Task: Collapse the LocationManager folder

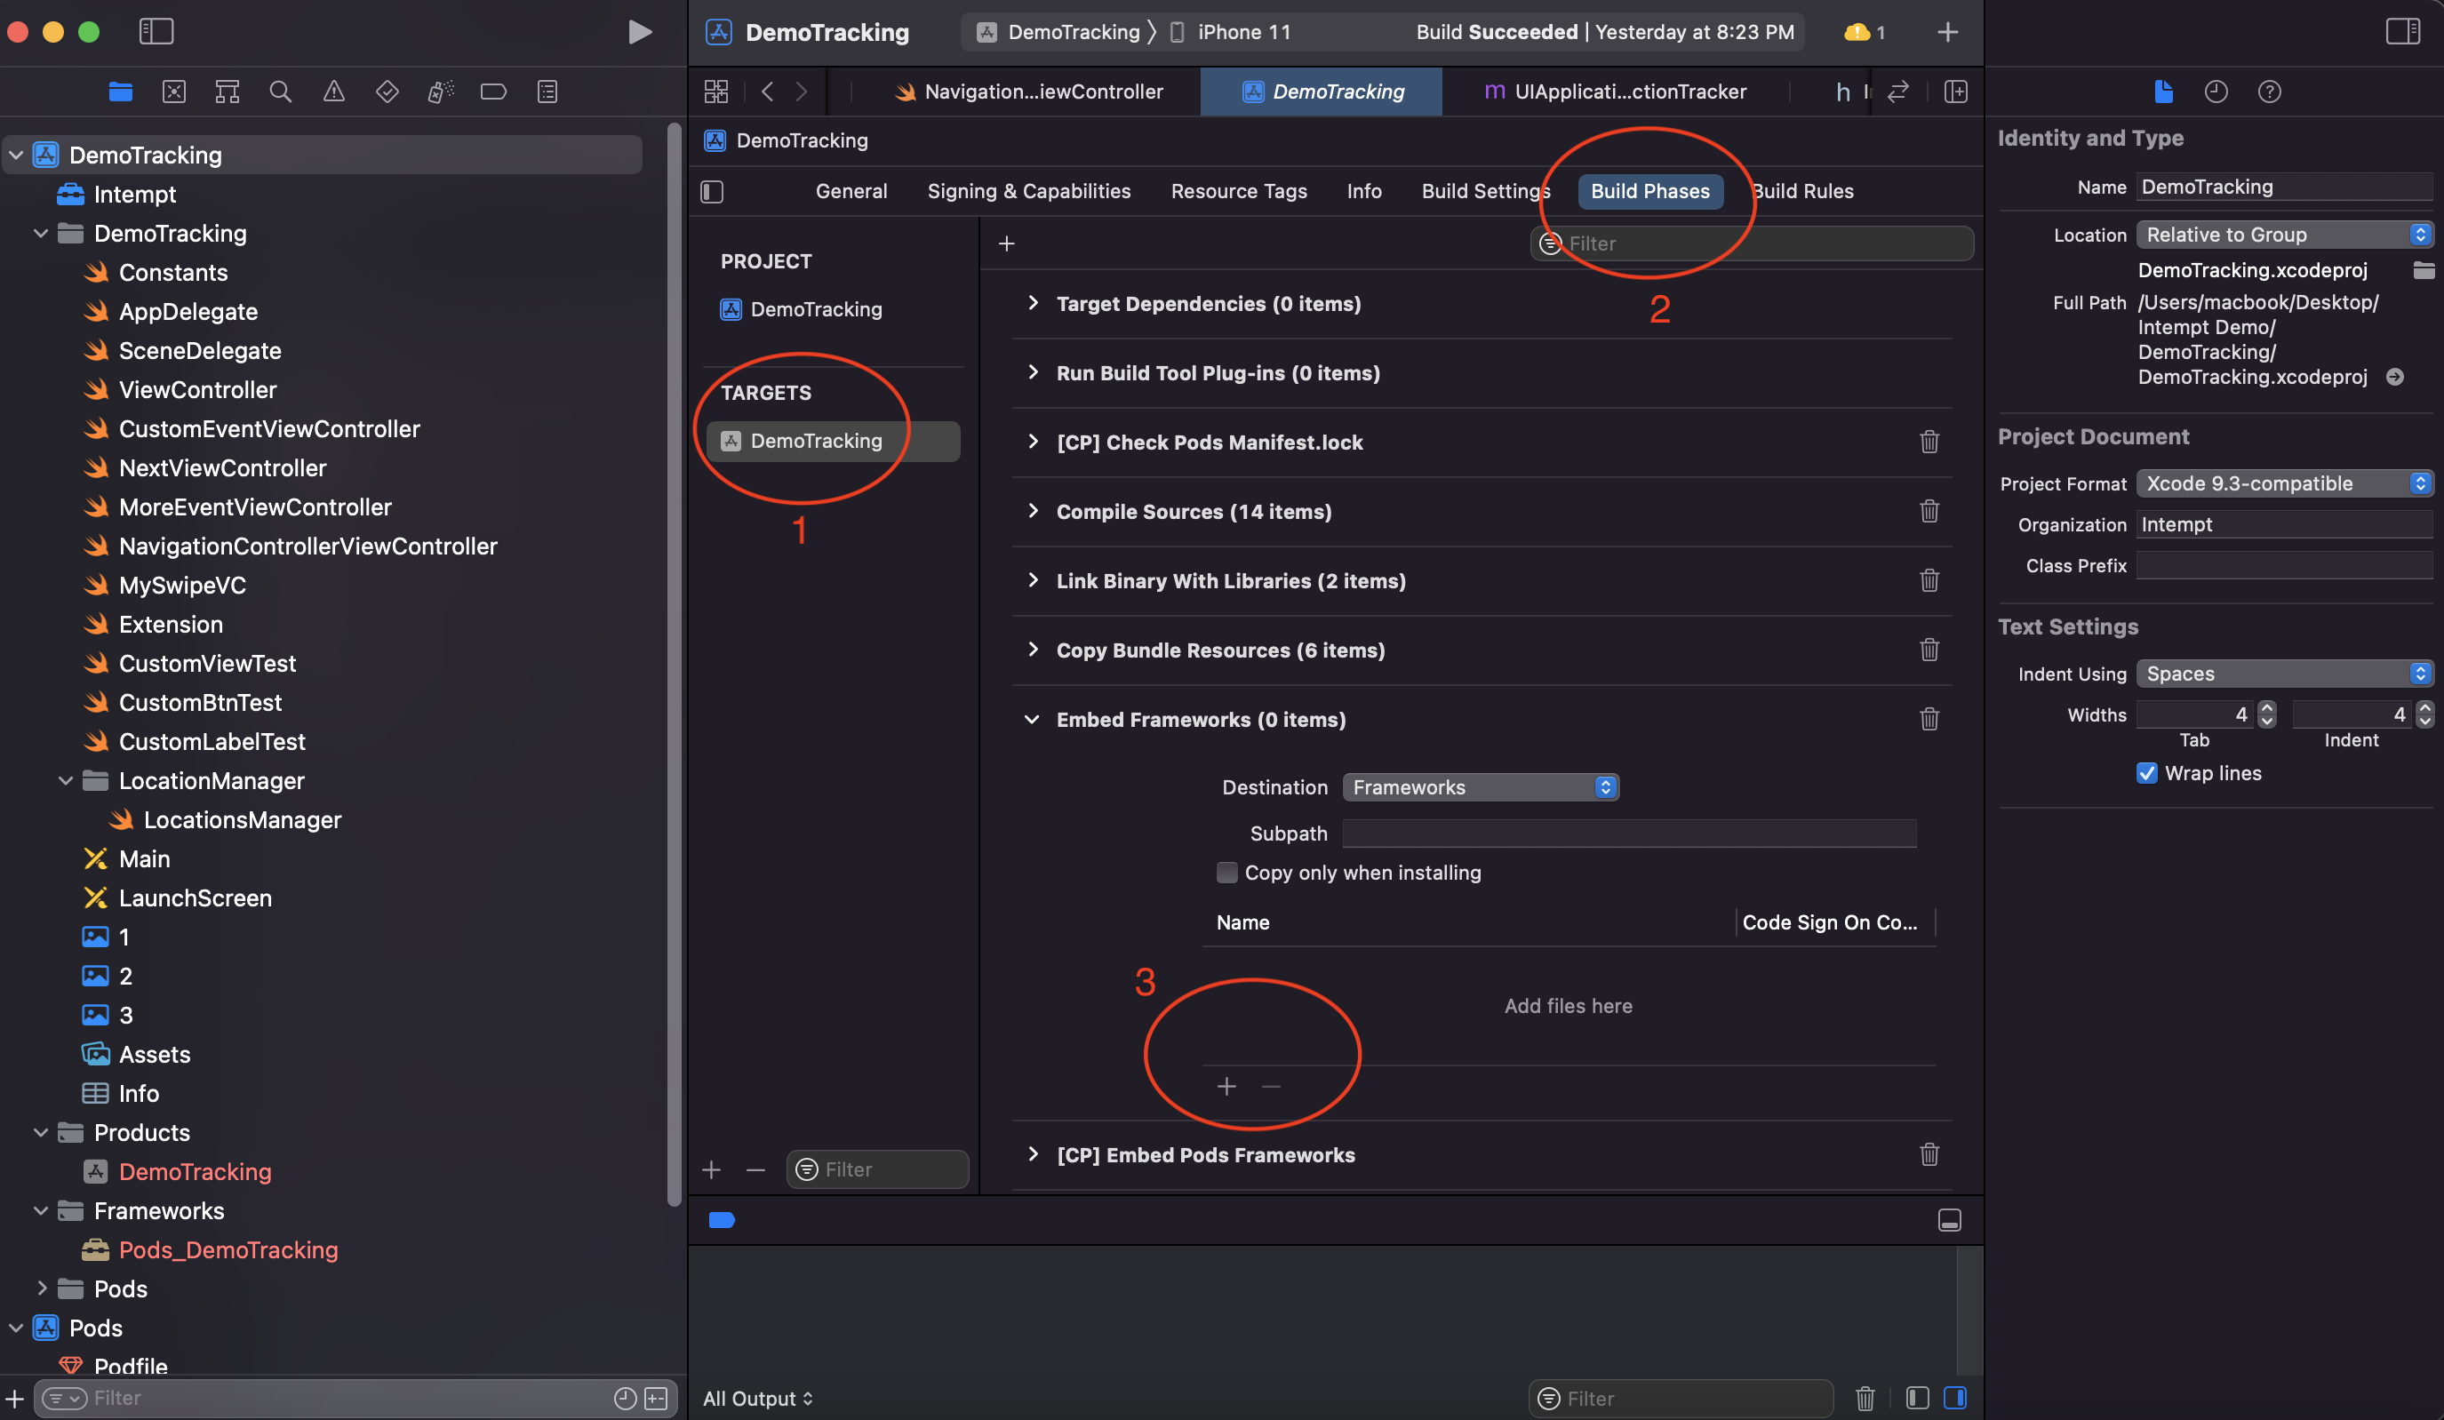Action: tap(65, 781)
